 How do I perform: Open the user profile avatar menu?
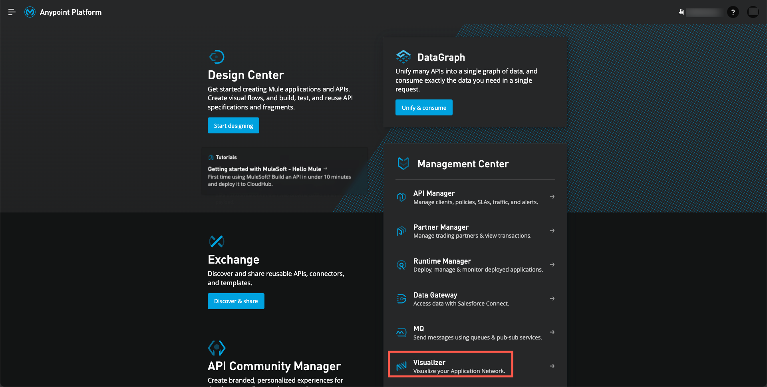coord(753,12)
